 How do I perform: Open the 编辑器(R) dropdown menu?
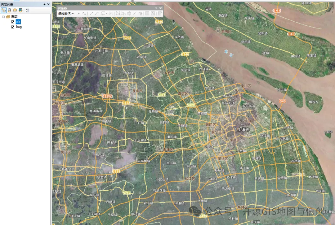[x=65, y=14]
